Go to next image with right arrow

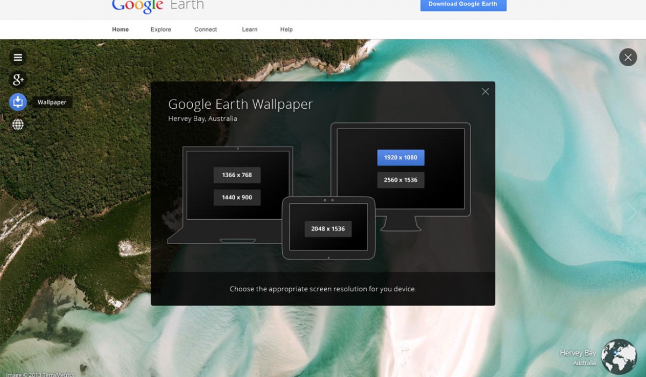[632, 212]
